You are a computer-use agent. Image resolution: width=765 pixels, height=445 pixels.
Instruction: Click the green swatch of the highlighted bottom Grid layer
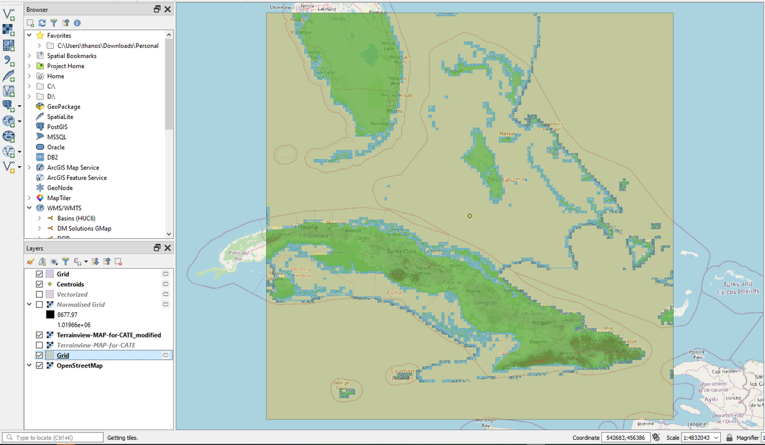pos(50,355)
